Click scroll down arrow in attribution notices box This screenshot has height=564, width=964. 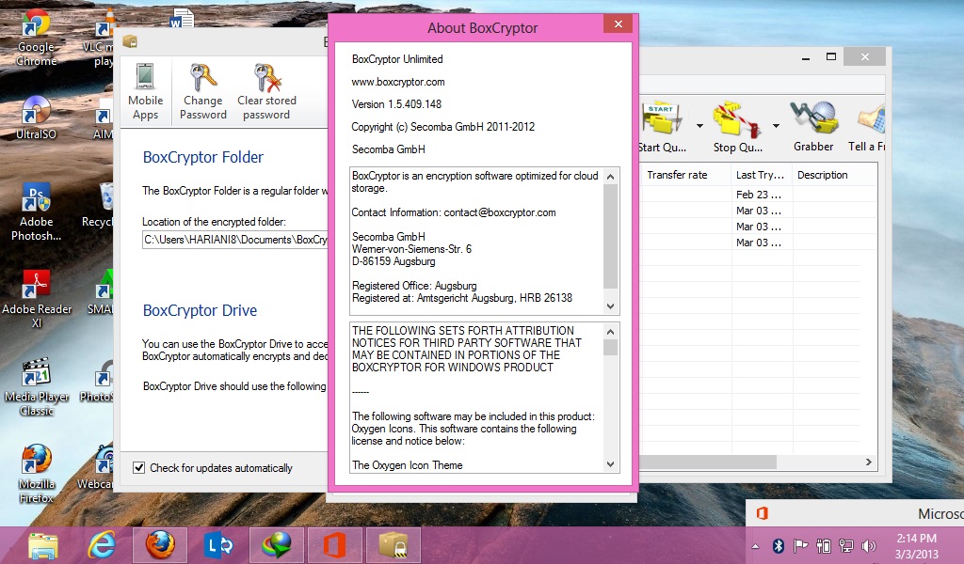610,464
